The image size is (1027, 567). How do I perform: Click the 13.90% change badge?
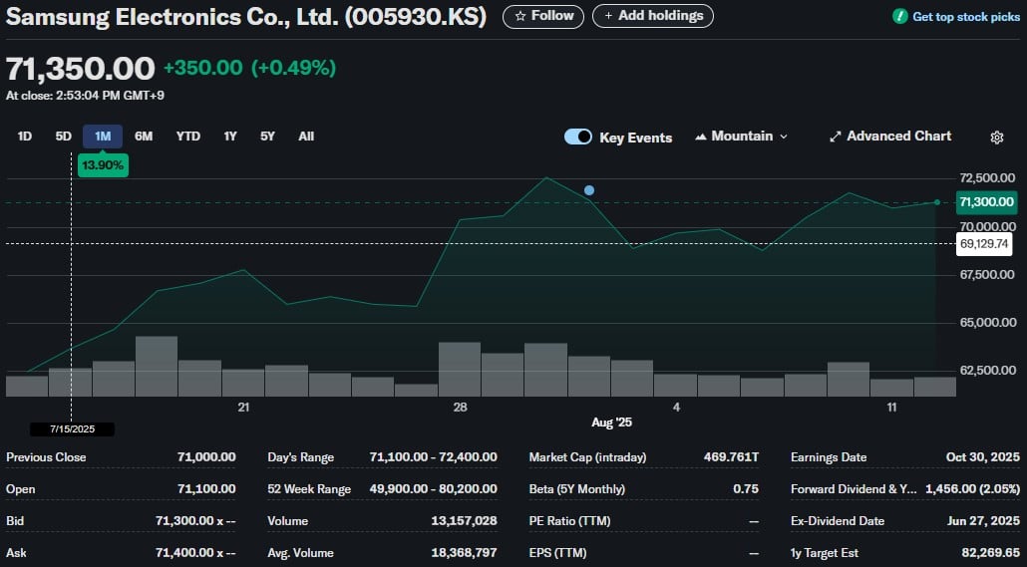pos(103,165)
